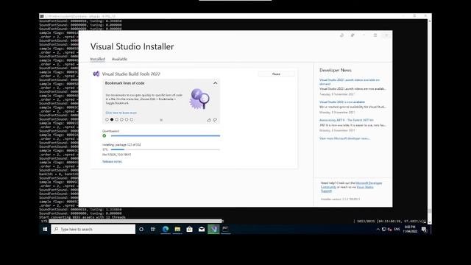Image resolution: width=471 pixels, height=265 pixels.
Task: Click the network tray icon
Action: 384,229
